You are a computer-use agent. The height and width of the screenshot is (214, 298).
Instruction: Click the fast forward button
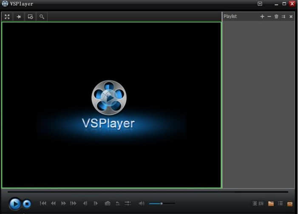coord(63,203)
